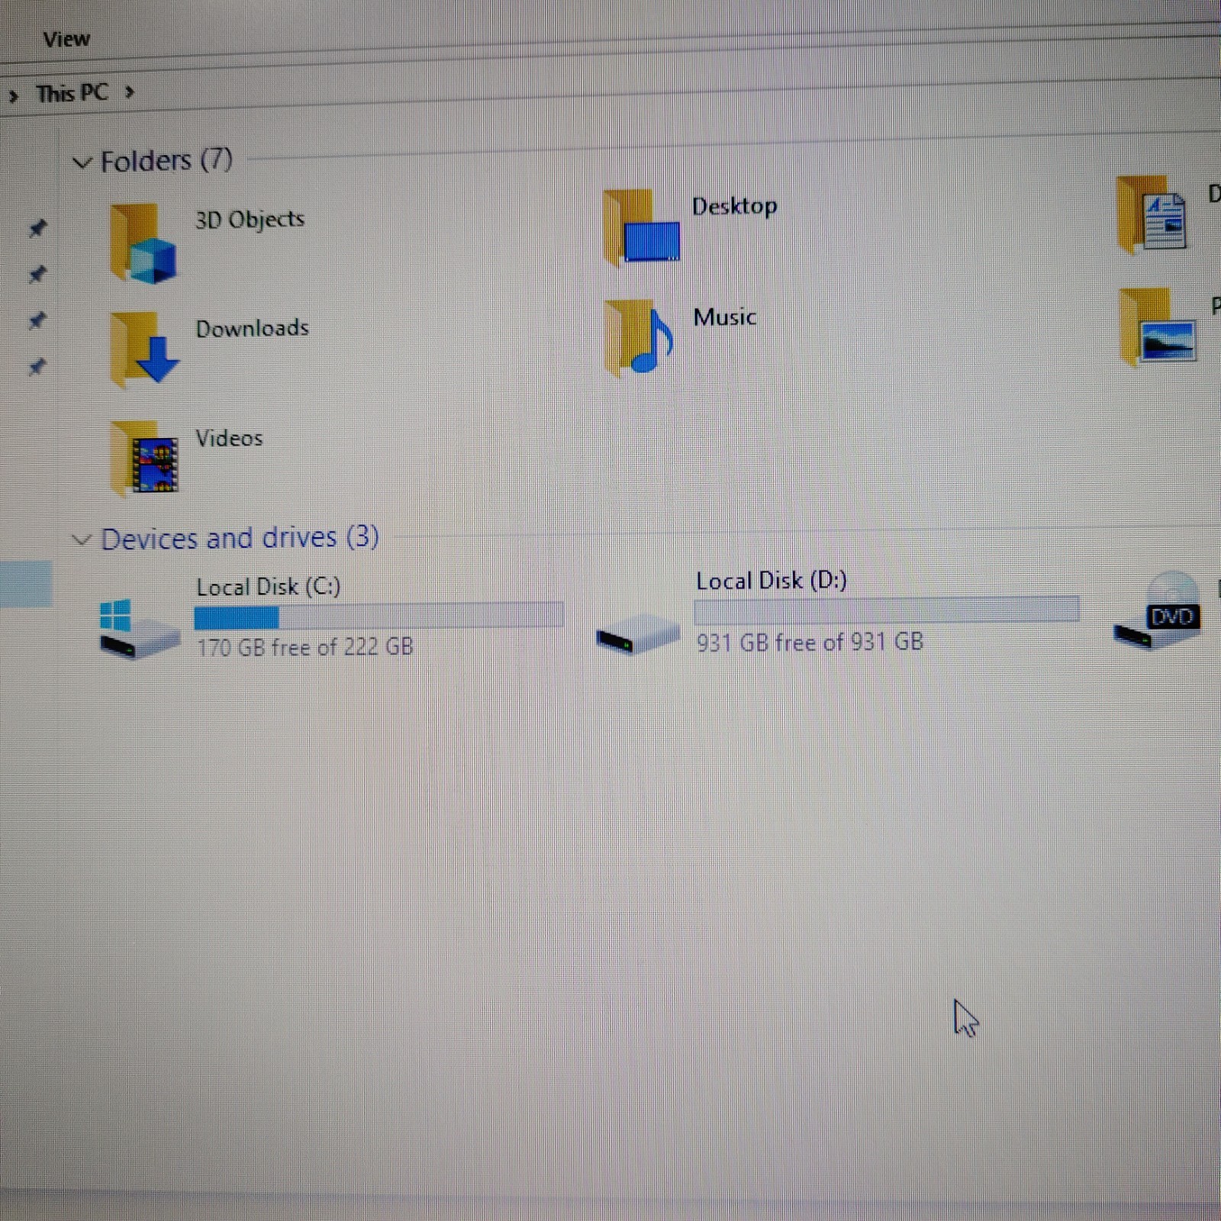1221x1221 pixels.
Task: Expand the breadcrumb arrow after This PC
Action: [130, 92]
